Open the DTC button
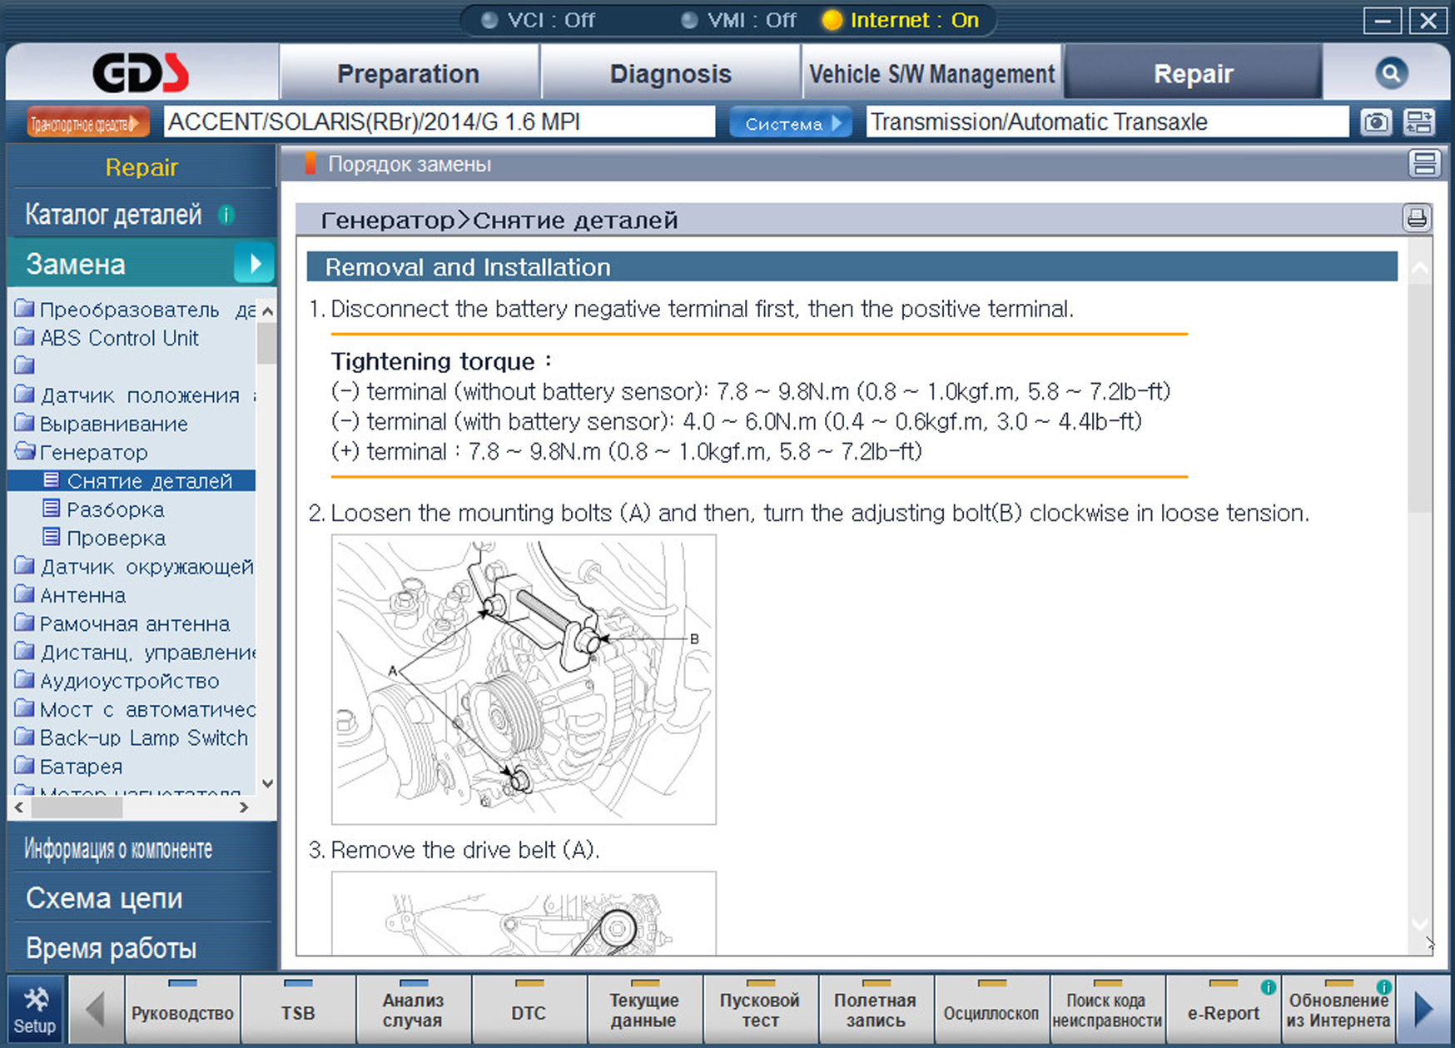Image resolution: width=1455 pixels, height=1048 pixels. click(529, 1011)
